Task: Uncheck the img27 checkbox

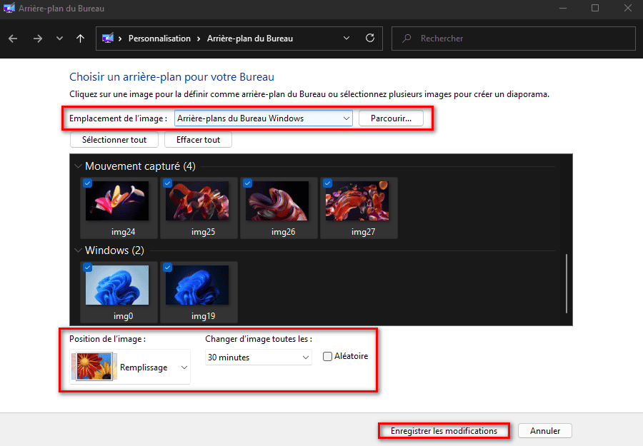Action: (327, 183)
